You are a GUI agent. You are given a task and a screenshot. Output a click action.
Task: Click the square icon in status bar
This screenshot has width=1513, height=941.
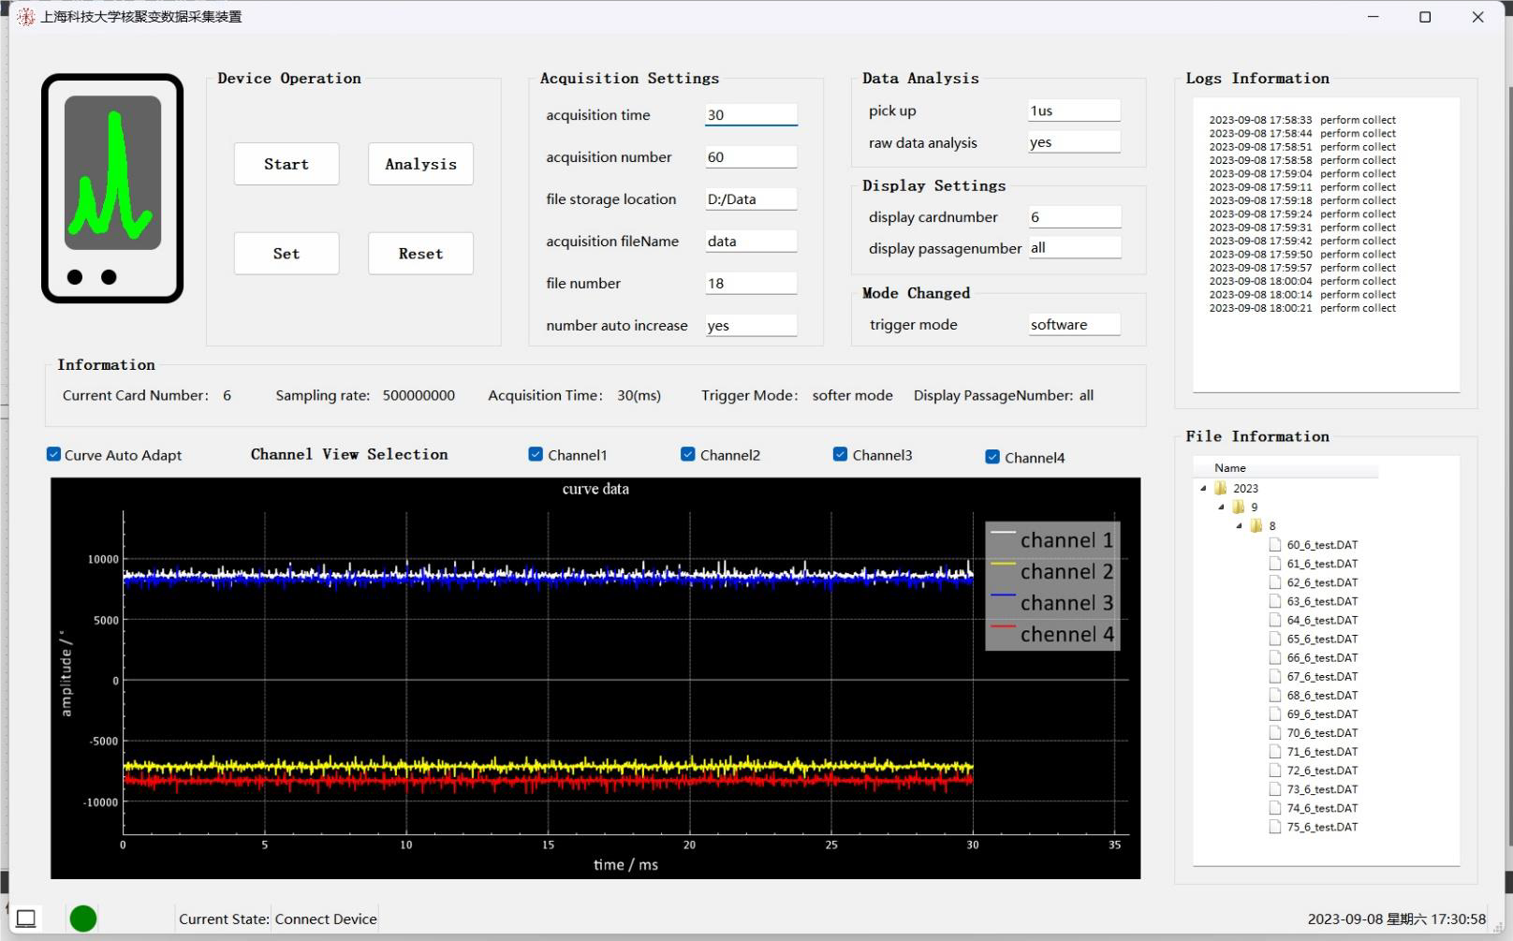(x=26, y=919)
